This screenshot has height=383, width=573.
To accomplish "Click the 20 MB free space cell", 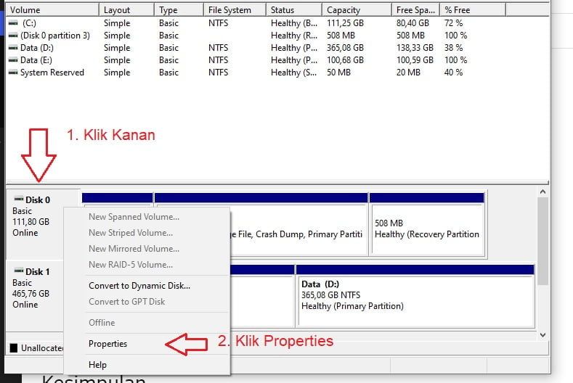I will [408, 73].
